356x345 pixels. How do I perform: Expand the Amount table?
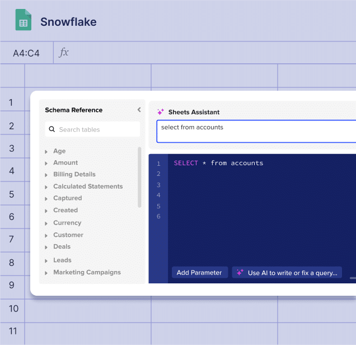(46, 164)
